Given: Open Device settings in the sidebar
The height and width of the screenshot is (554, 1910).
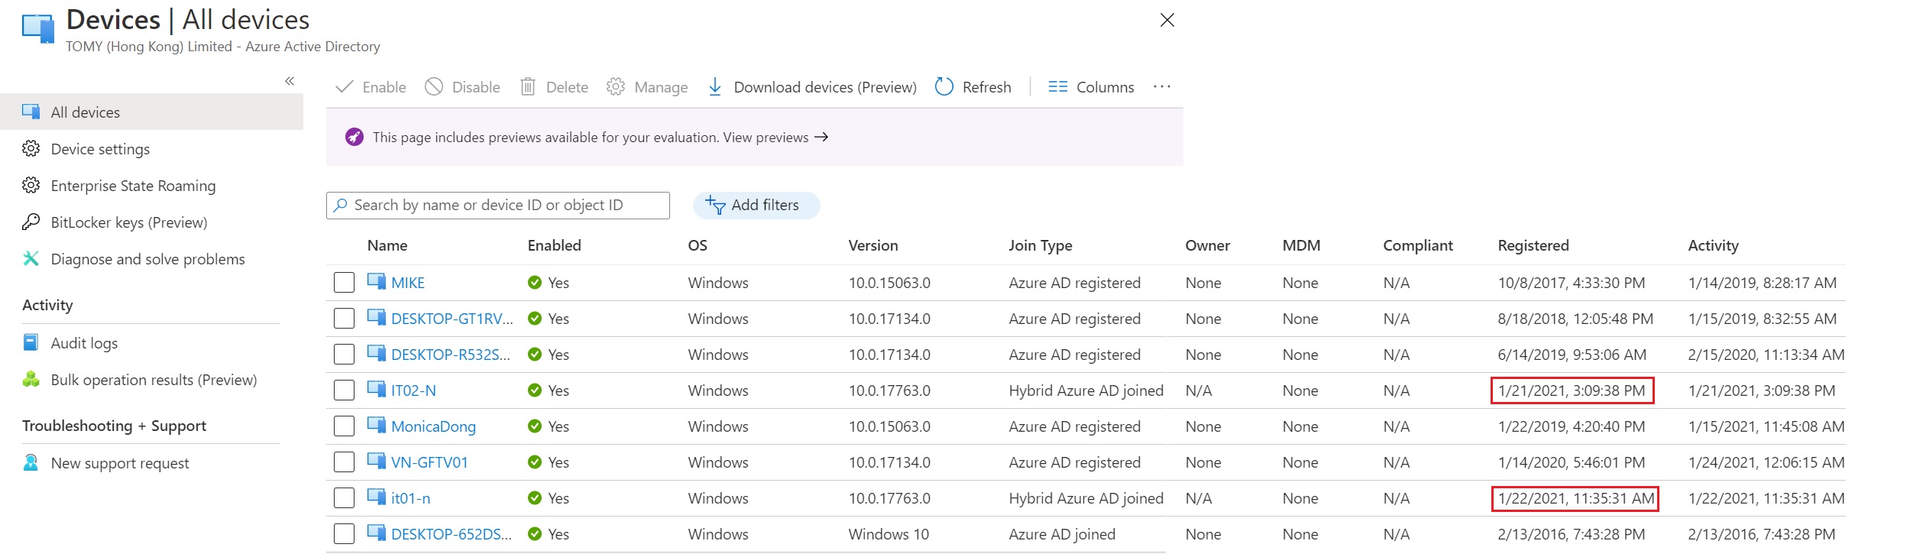Looking at the screenshot, I should (x=100, y=149).
